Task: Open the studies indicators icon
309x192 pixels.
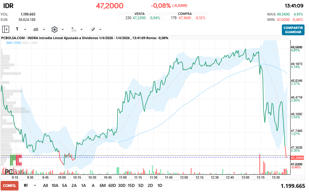Action: click(x=74, y=30)
